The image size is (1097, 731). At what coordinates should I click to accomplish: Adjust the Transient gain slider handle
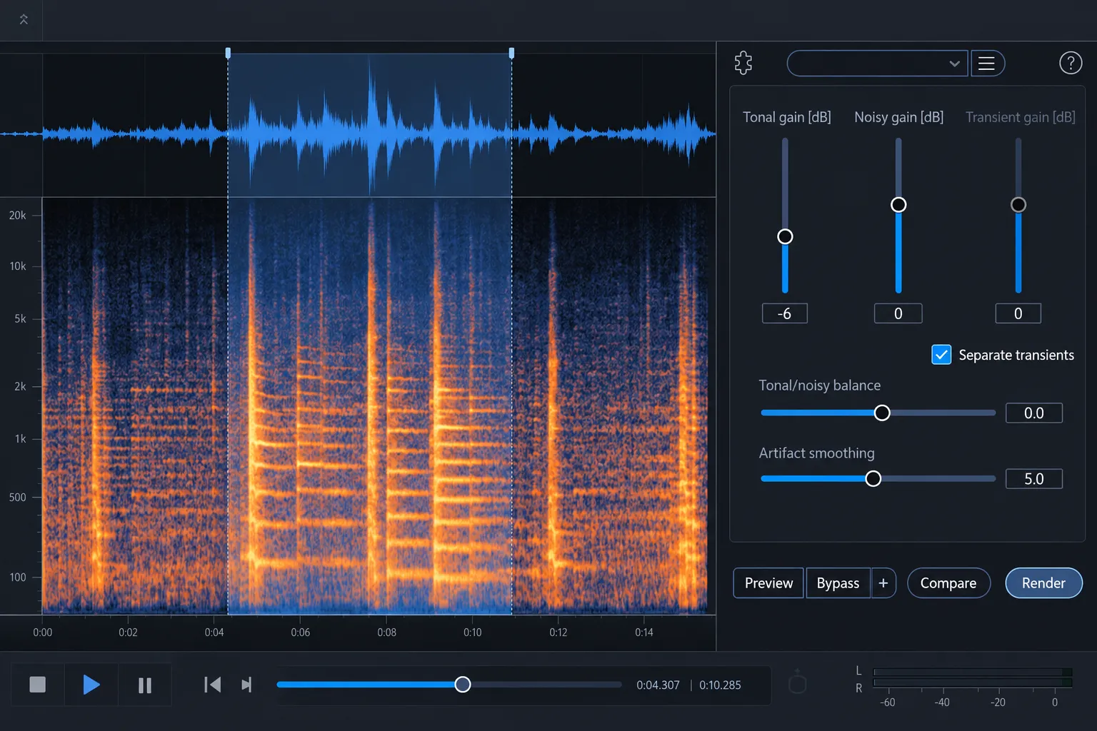tap(1018, 205)
